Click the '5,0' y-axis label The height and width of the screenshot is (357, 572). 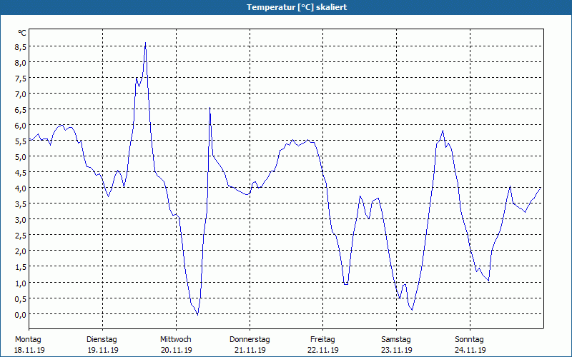[21, 157]
